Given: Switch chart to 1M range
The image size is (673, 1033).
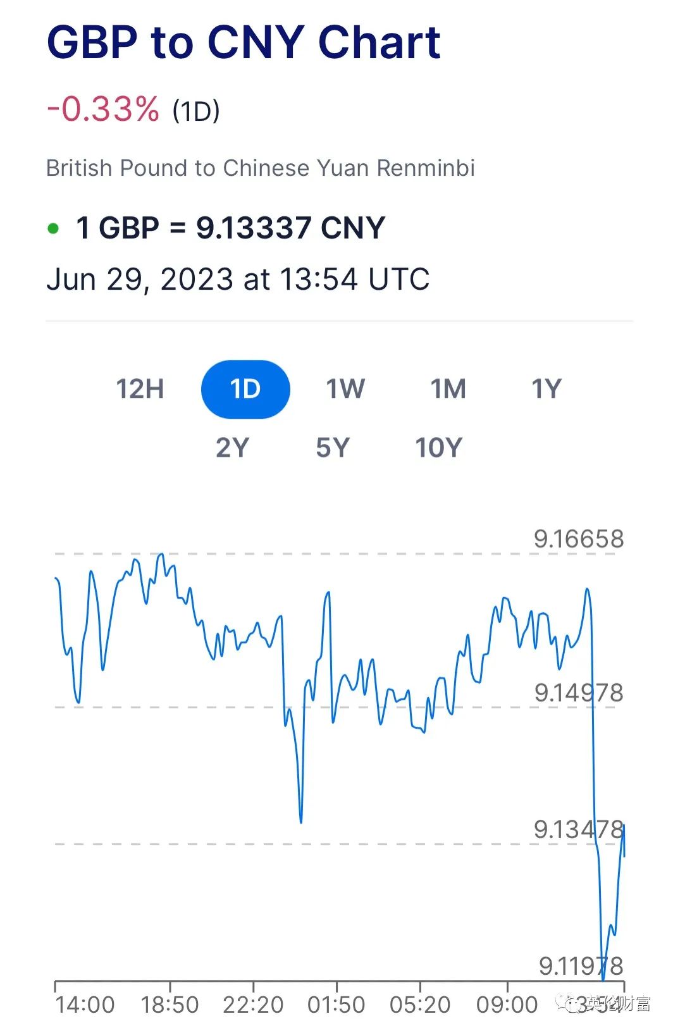Looking at the screenshot, I should pyautogui.click(x=448, y=388).
